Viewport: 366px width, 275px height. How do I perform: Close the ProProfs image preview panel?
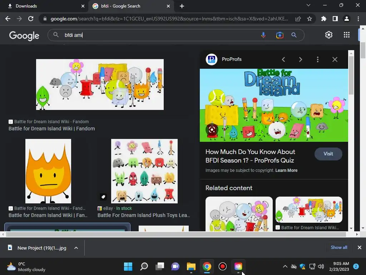click(335, 59)
